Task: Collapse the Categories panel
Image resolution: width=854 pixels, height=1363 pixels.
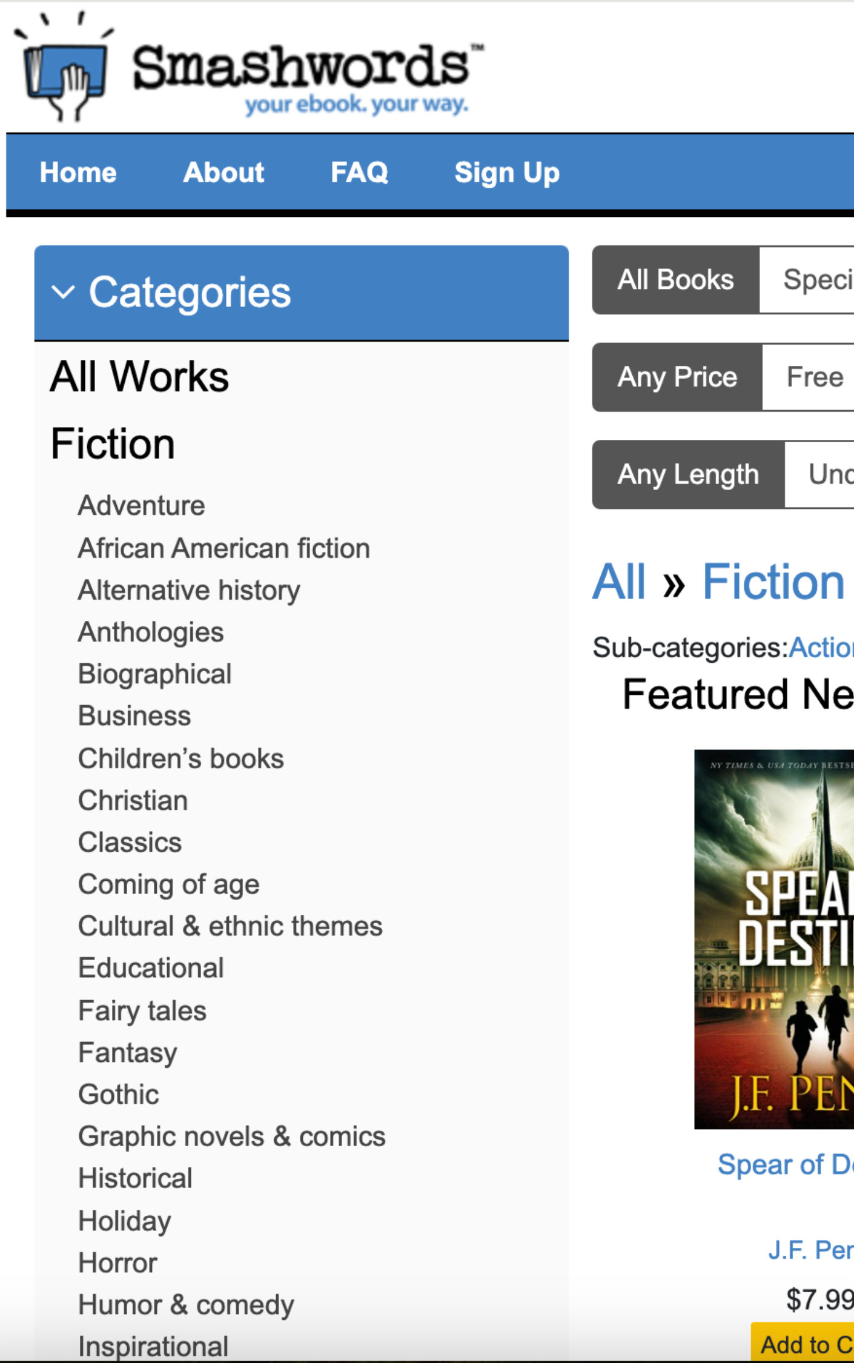Action: click(64, 293)
